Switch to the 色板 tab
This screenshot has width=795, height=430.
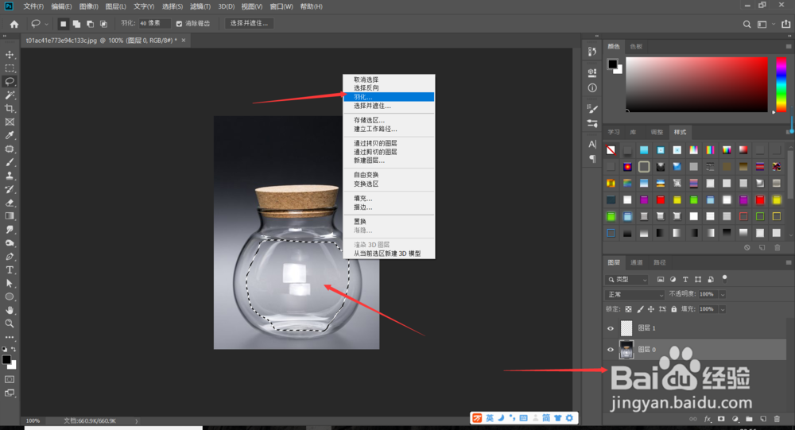(x=636, y=46)
